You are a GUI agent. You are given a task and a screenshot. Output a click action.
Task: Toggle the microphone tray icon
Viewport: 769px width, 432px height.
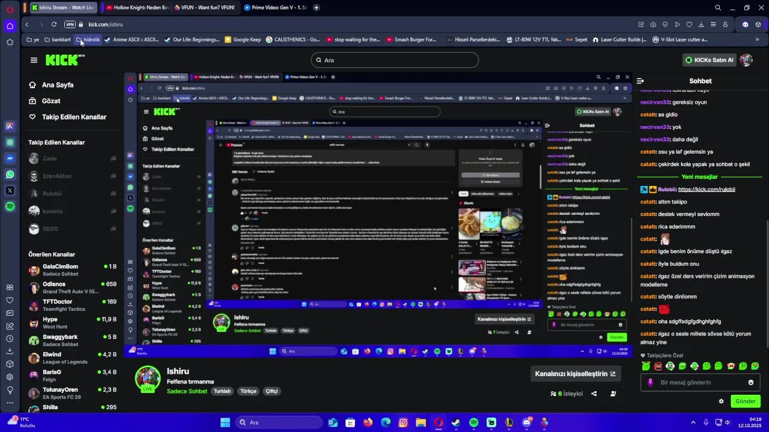tap(705, 422)
